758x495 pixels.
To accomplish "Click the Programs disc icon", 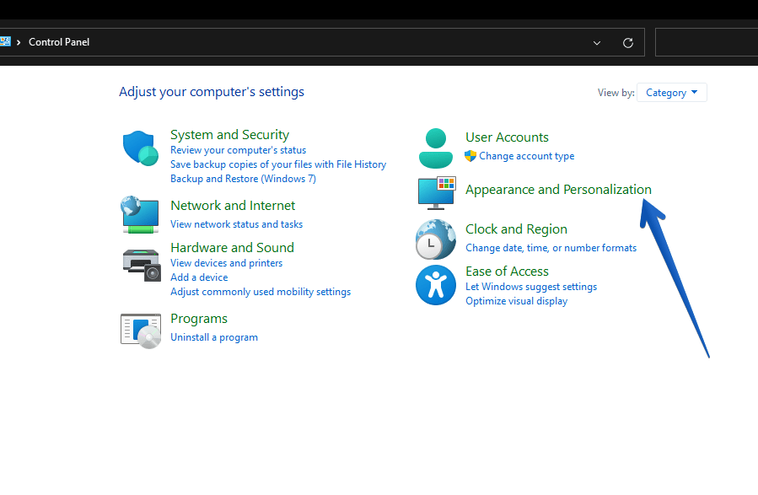I will click(x=141, y=331).
